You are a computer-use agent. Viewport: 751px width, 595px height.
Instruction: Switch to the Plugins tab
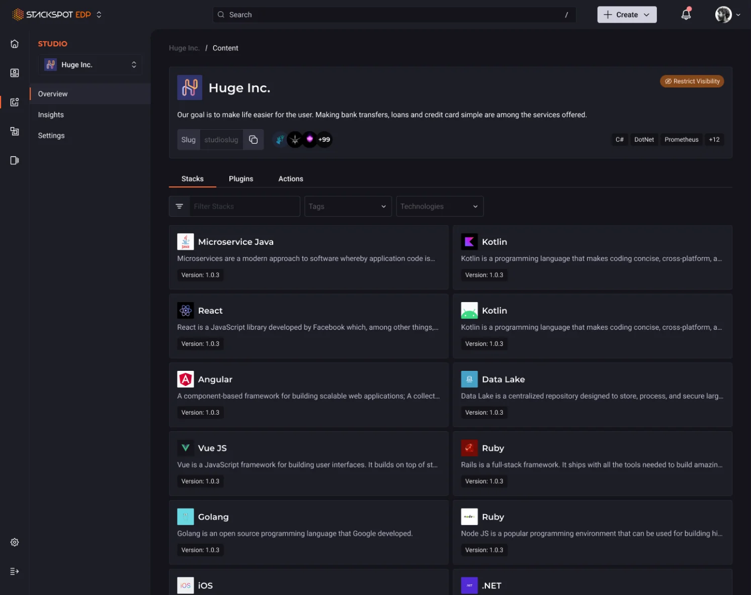click(241, 179)
